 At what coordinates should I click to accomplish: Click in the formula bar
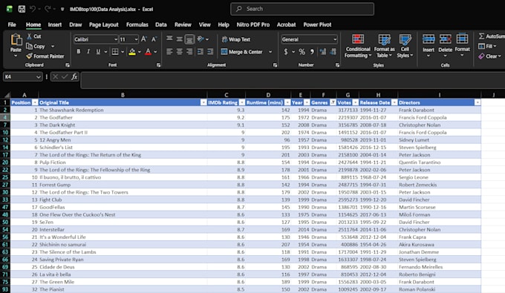pyautogui.click(x=293, y=80)
